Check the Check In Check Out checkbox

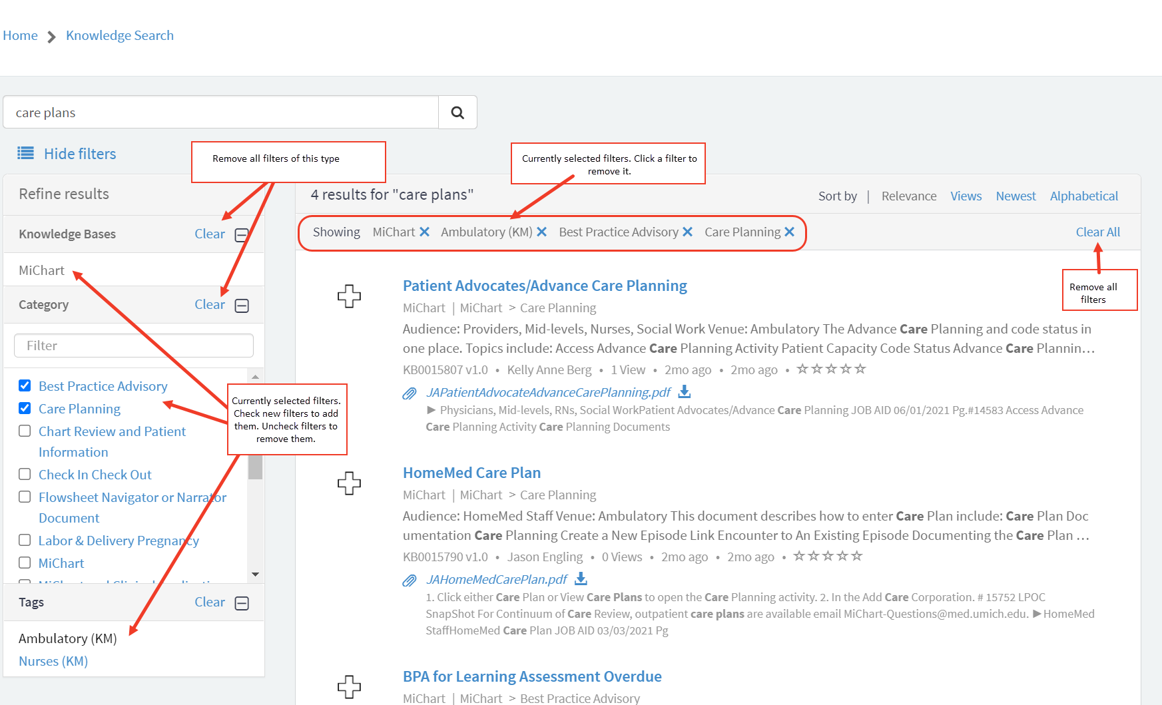point(25,474)
